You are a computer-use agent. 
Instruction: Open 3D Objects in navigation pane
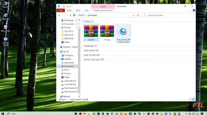point(67,55)
